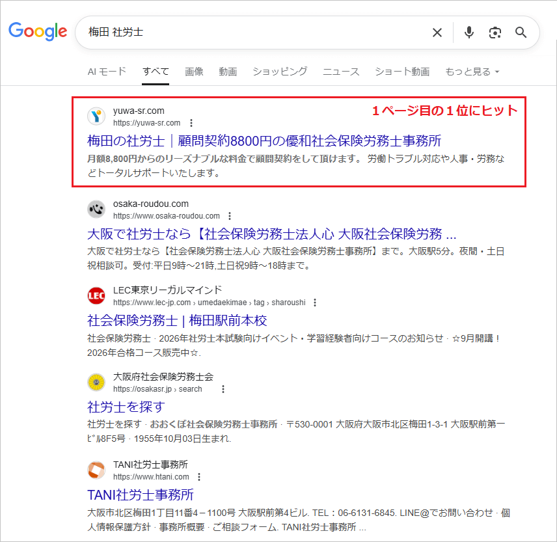Open more options for osaka-roudou.com result
Viewport: 557px width, 542px height.
click(x=230, y=216)
